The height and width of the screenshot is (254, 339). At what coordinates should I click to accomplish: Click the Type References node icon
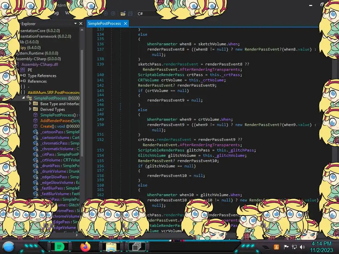tap(23, 76)
